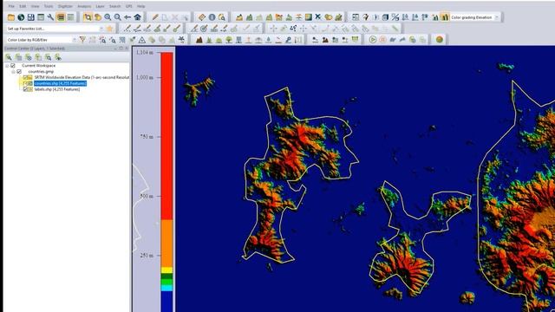
Task: Click the Home full view icon
Action: tap(137, 17)
